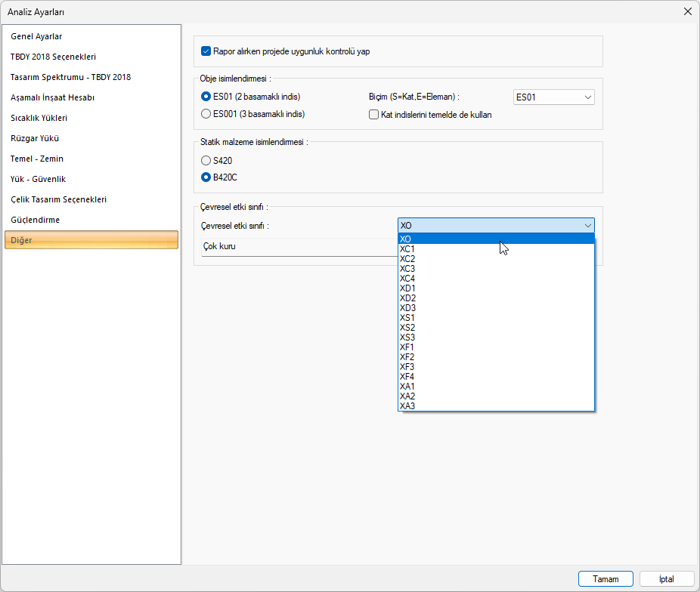This screenshot has width=700, height=592.
Task: Open the Genel Ayarlar section
Action: [x=36, y=36]
